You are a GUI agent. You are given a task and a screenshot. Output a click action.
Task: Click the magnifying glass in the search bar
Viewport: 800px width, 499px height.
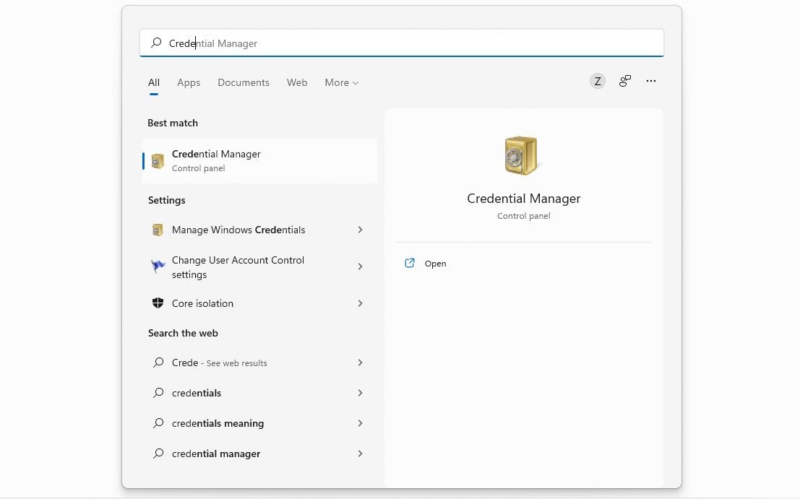coord(155,43)
